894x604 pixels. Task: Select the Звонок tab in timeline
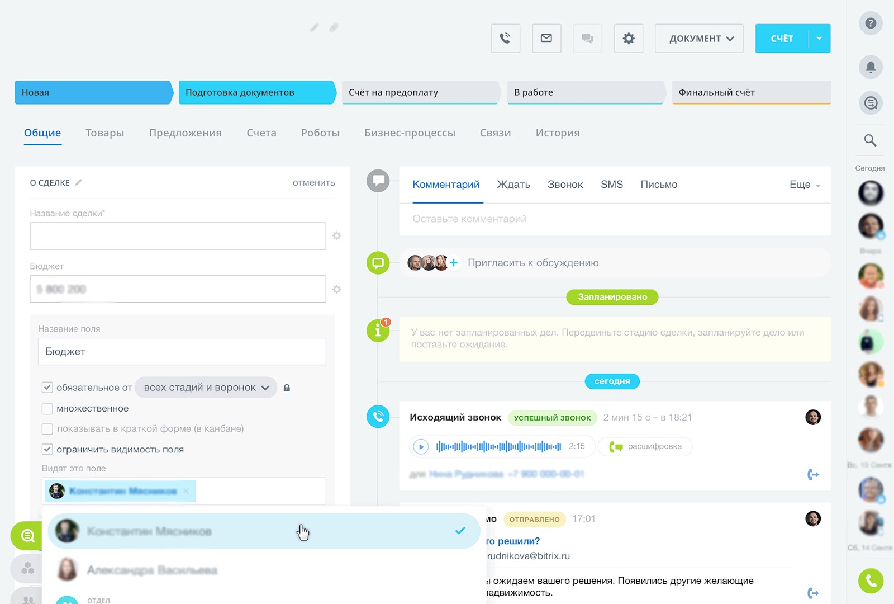pos(565,185)
